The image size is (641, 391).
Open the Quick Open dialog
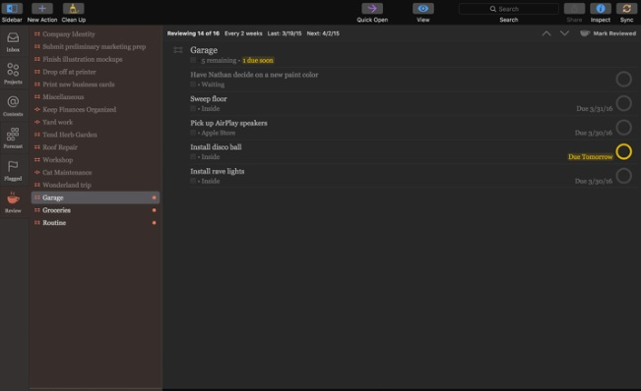pos(372,9)
